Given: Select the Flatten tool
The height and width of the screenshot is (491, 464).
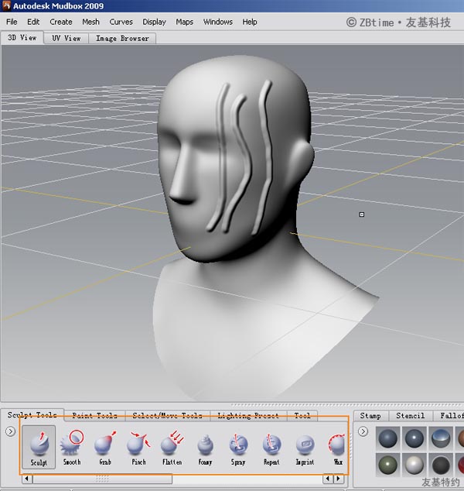Looking at the screenshot, I should point(172,447).
